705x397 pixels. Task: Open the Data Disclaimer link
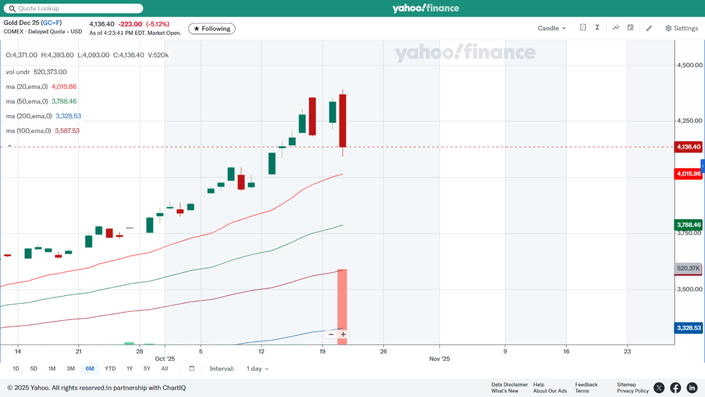[x=509, y=385]
